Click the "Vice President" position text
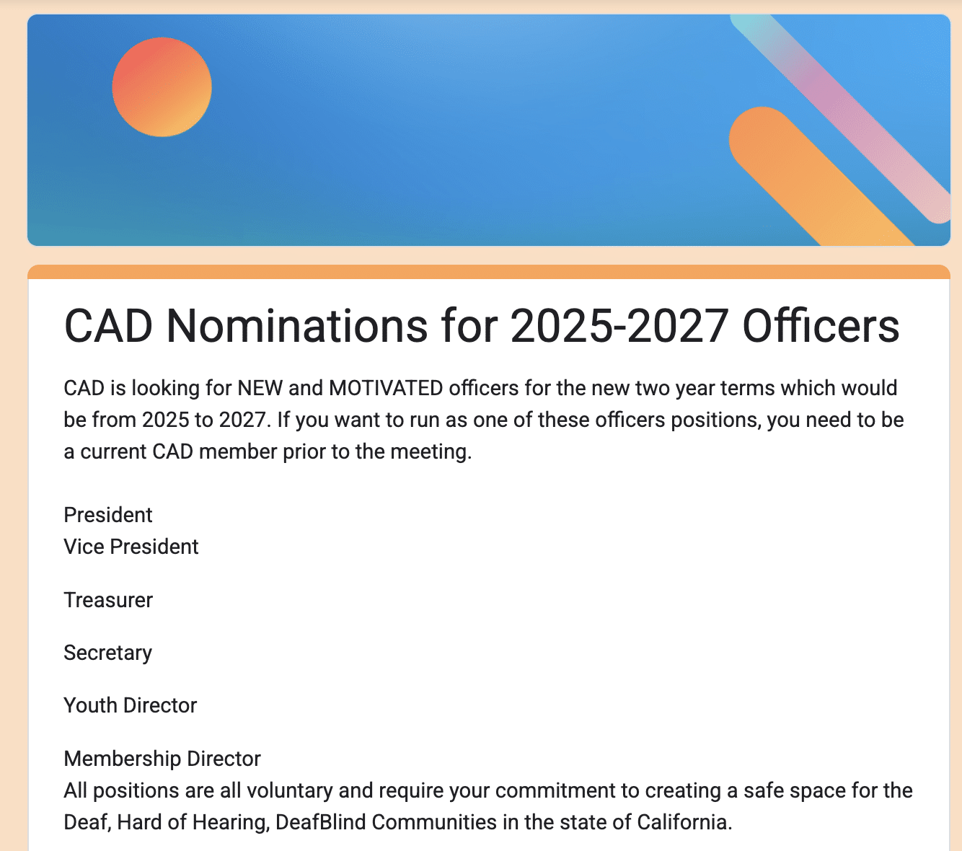962x851 pixels. tap(131, 547)
